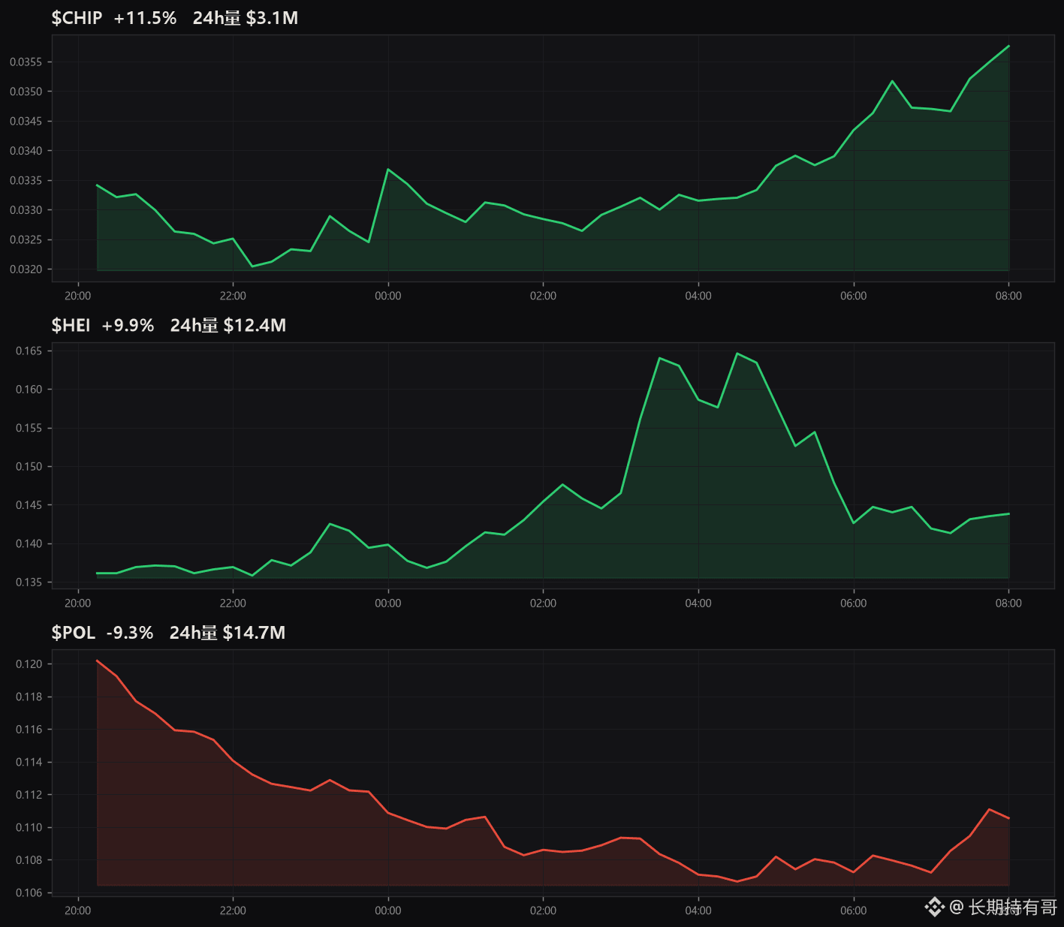This screenshot has height=927, width=1064.
Task: Click the 24h量 $14.7M volume label
Action: click(228, 633)
